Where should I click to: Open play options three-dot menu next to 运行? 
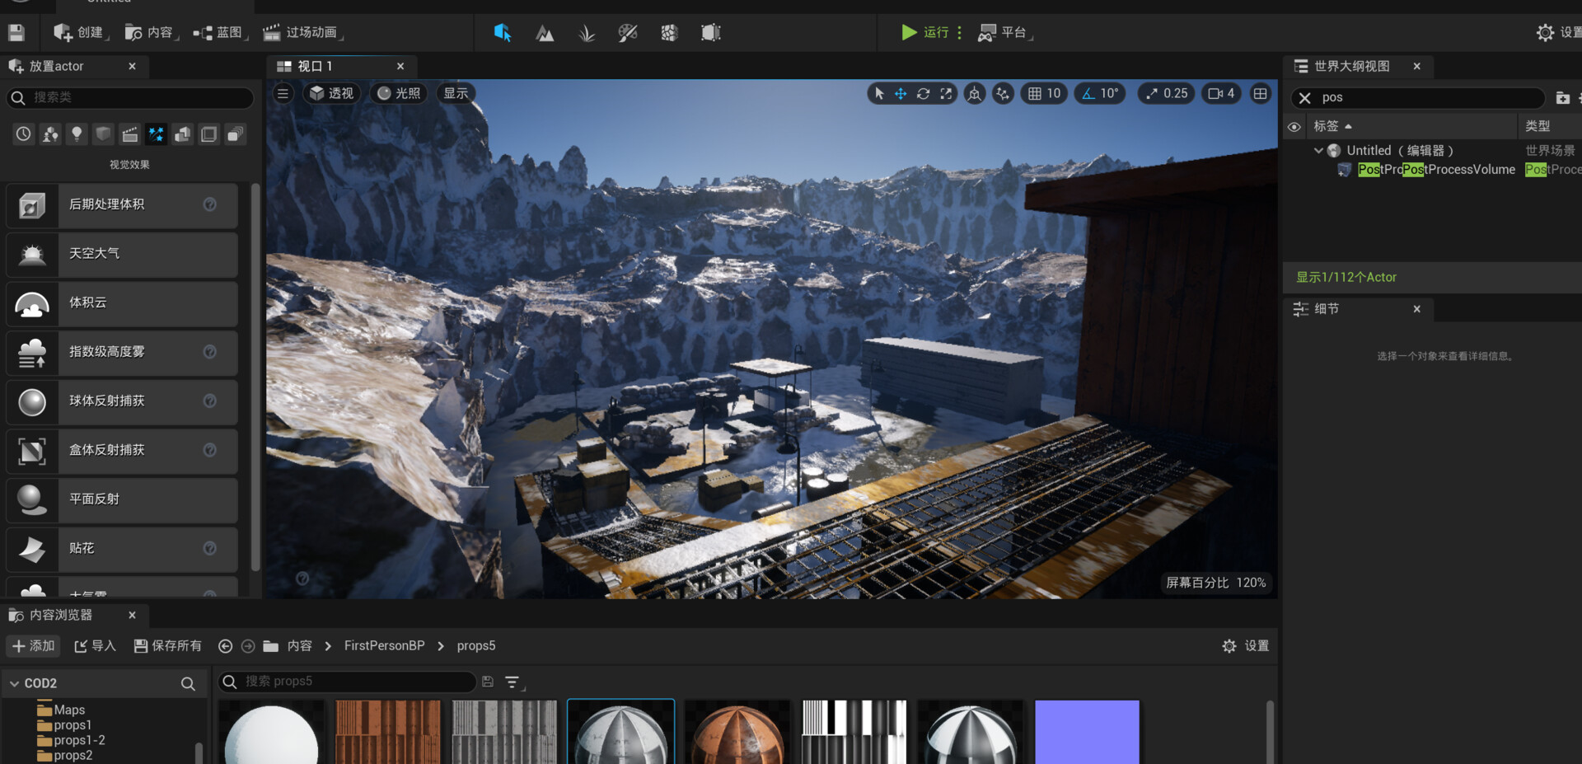tap(959, 32)
